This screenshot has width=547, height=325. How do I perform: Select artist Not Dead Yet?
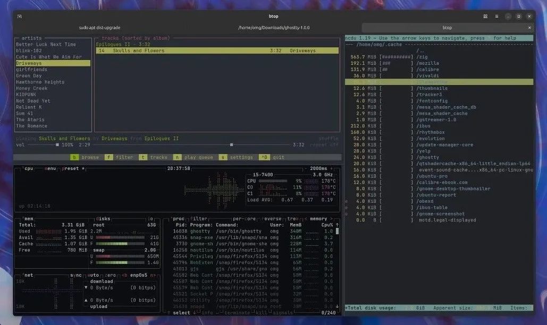[33, 101]
